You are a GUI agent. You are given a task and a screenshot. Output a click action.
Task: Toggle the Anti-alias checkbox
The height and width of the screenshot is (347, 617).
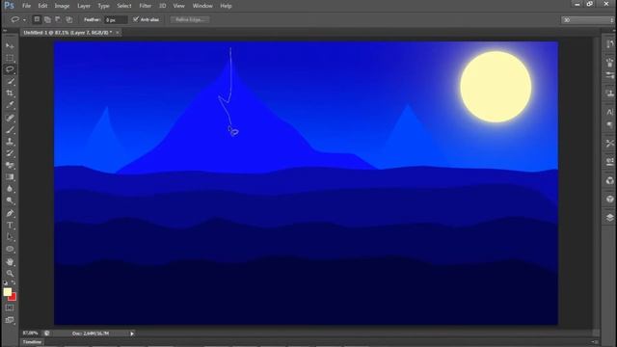coord(136,19)
